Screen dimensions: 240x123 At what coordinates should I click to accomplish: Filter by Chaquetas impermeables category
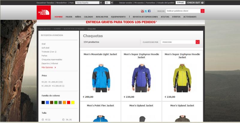(52, 60)
